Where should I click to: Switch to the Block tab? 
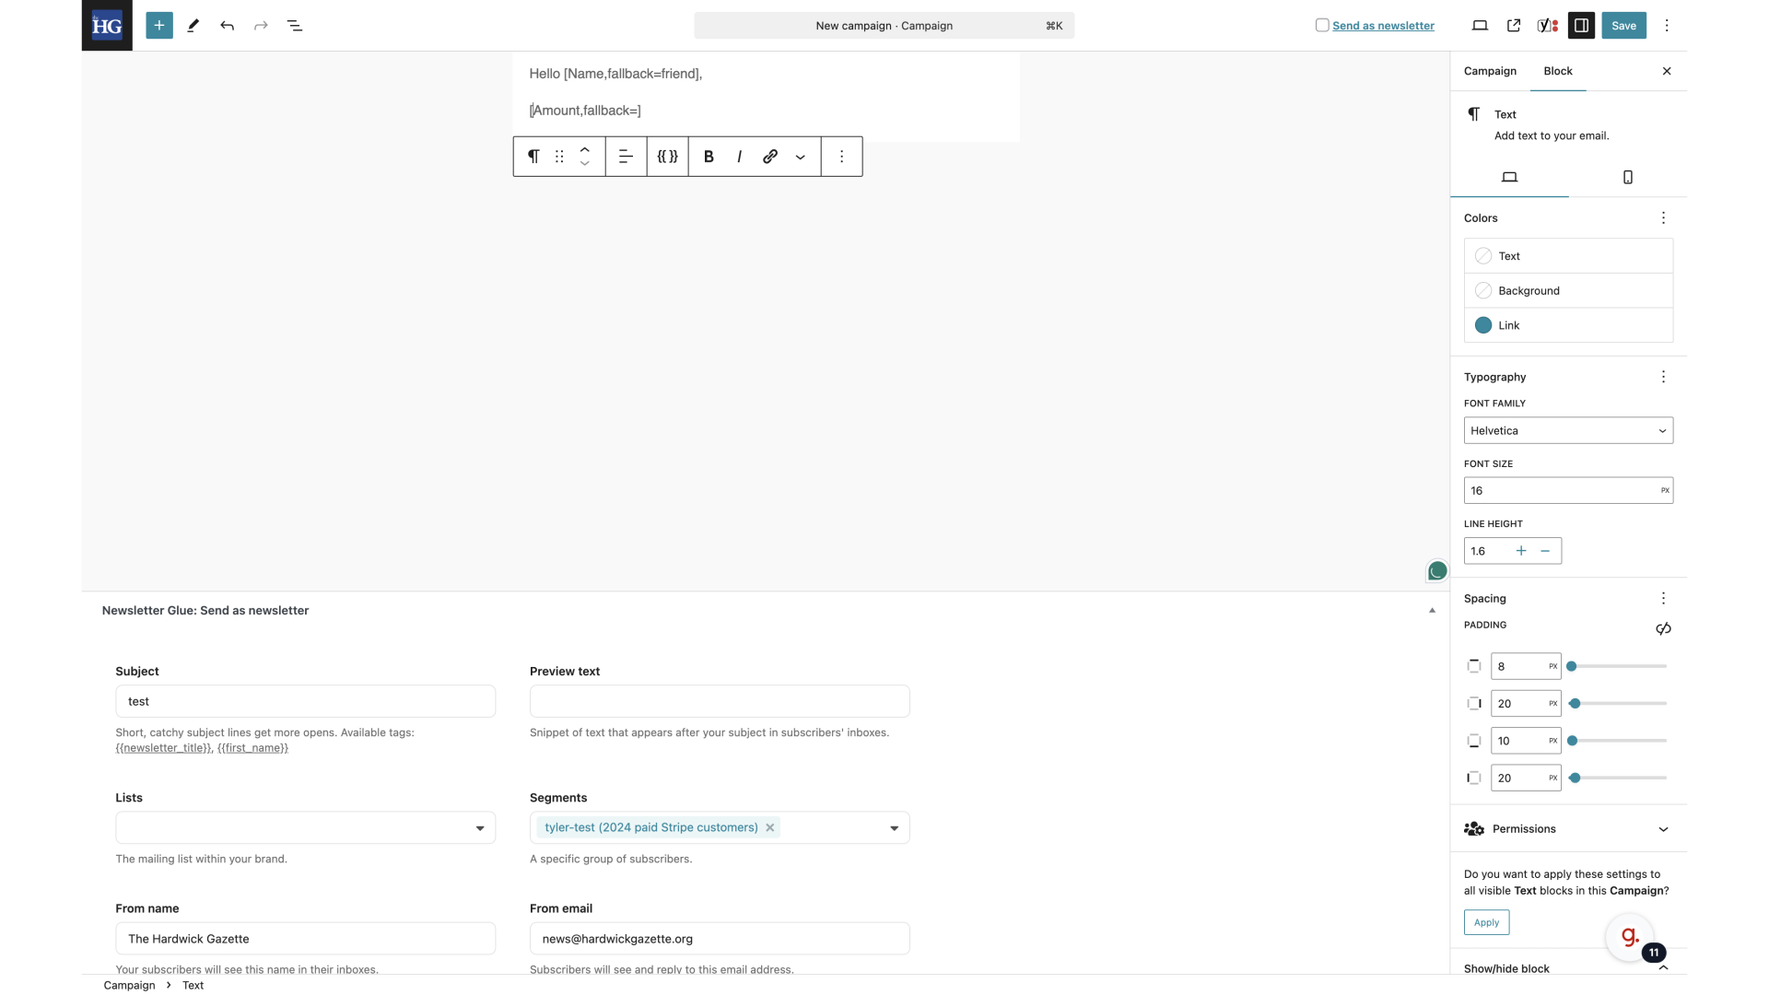click(1558, 69)
